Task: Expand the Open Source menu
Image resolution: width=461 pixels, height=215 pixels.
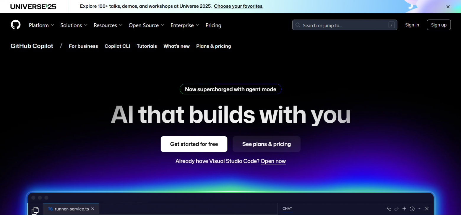Action: (x=147, y=25)
